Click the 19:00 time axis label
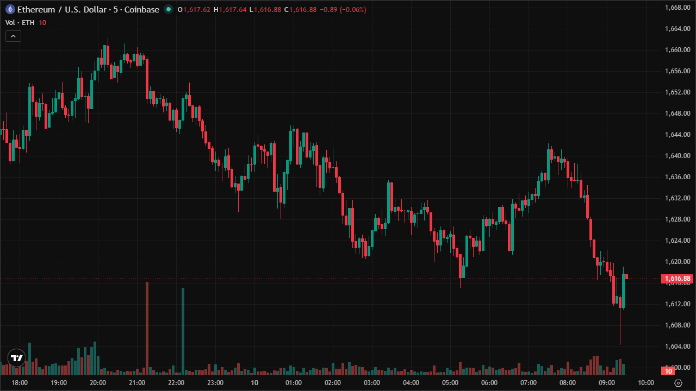 (x=59, y=383)
